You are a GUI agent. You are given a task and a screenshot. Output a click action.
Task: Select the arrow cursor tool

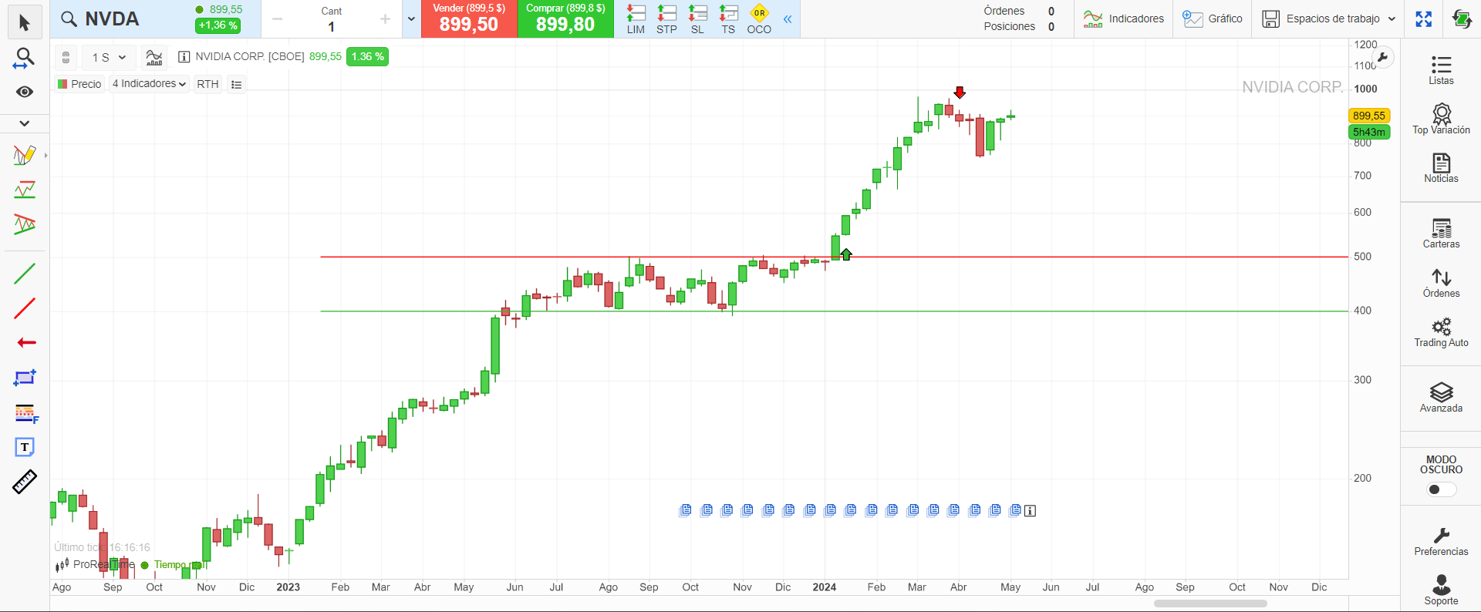25,23
